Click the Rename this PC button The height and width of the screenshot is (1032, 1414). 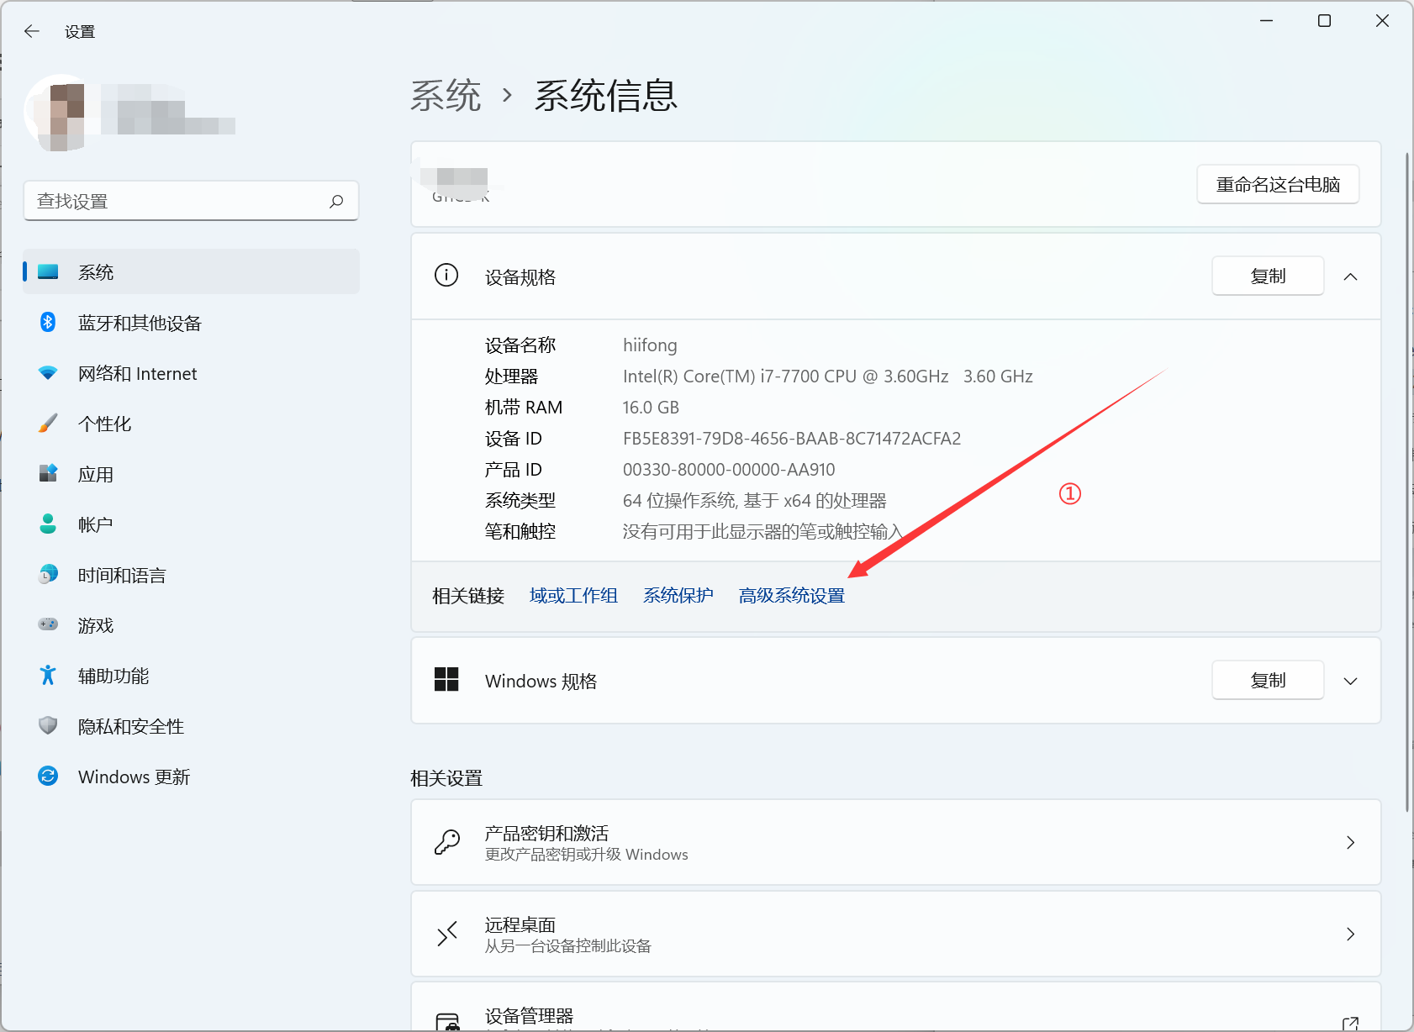tap(1277, 185)
